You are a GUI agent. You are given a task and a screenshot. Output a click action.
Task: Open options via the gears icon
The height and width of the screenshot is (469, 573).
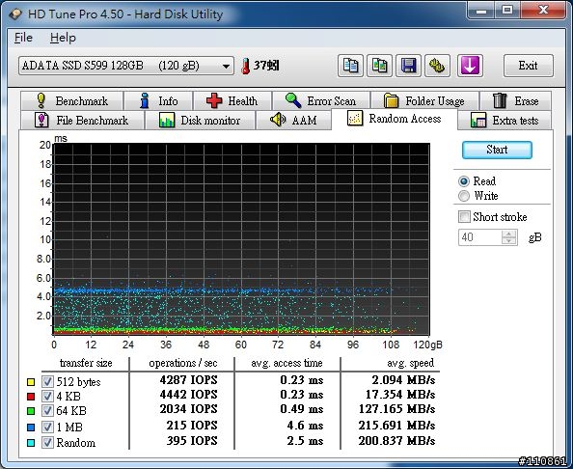(x=437, y=66)
